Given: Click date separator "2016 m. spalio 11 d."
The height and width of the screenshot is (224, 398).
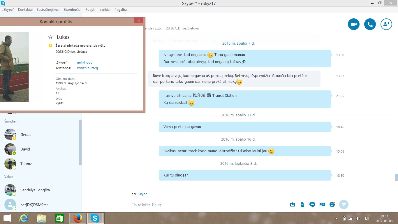Looking at the screenshot, I should [238, 115].
